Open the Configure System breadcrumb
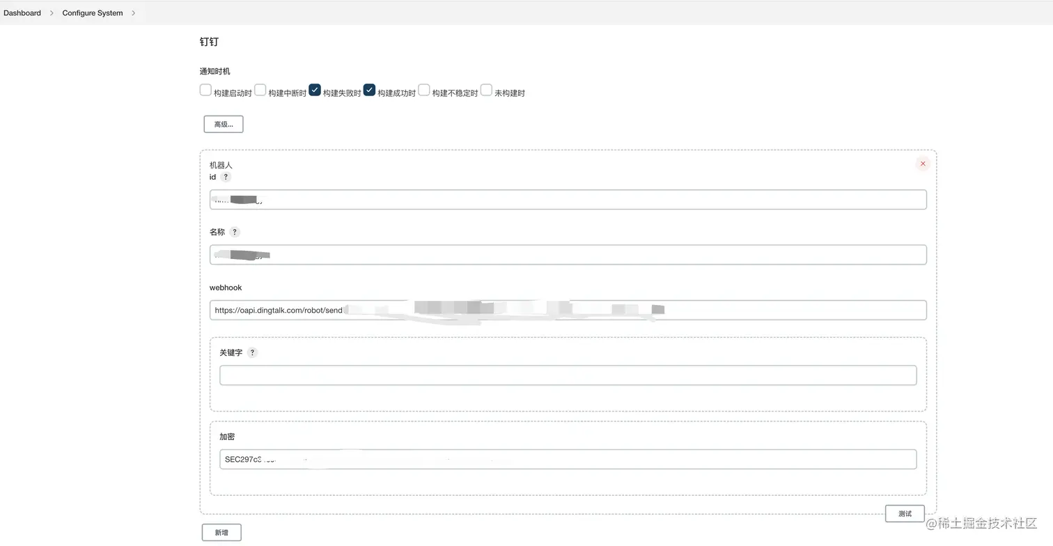The image size is (1053, 546). (x=93, y=13)
